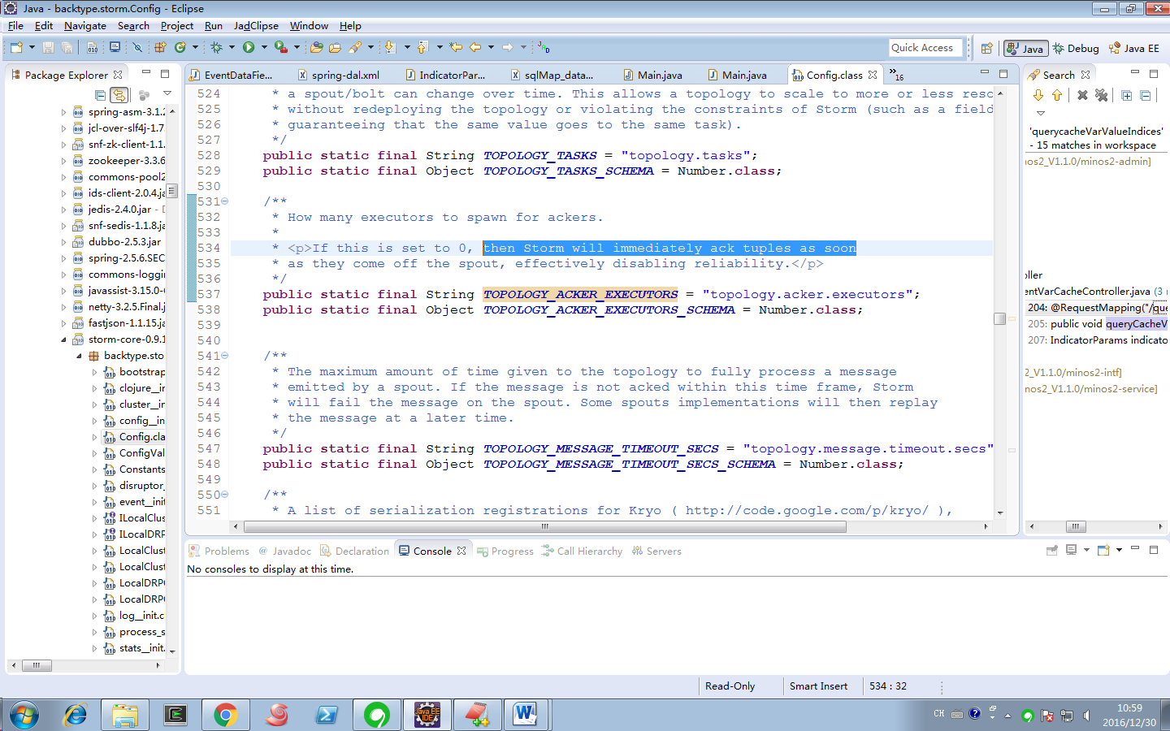The width and height of the screenshot is (1170, 731).
Task: Close the Config.class editor tab
Action: coord(873,75)
